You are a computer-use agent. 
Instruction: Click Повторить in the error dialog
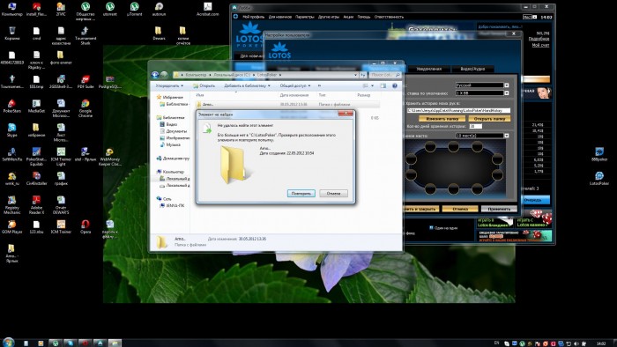301,194
